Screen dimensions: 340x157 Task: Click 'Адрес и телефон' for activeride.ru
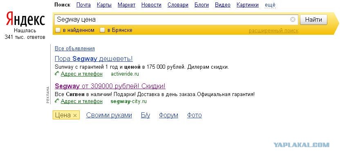tap(82, 74)
